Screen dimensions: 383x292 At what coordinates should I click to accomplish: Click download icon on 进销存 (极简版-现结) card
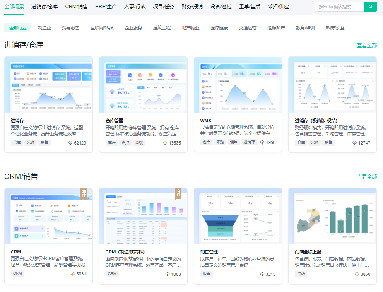(354, 143)
